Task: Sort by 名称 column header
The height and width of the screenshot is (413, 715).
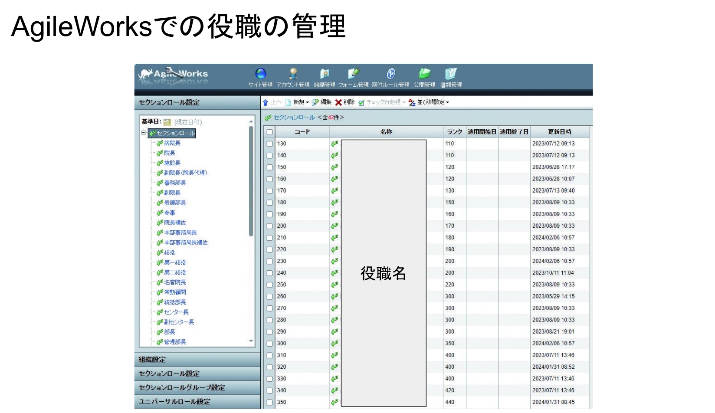Action: [x=386, y=132]
